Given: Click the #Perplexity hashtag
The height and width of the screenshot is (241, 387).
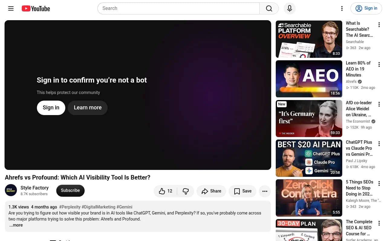Looking at the screenshot, I should [70, 207].
